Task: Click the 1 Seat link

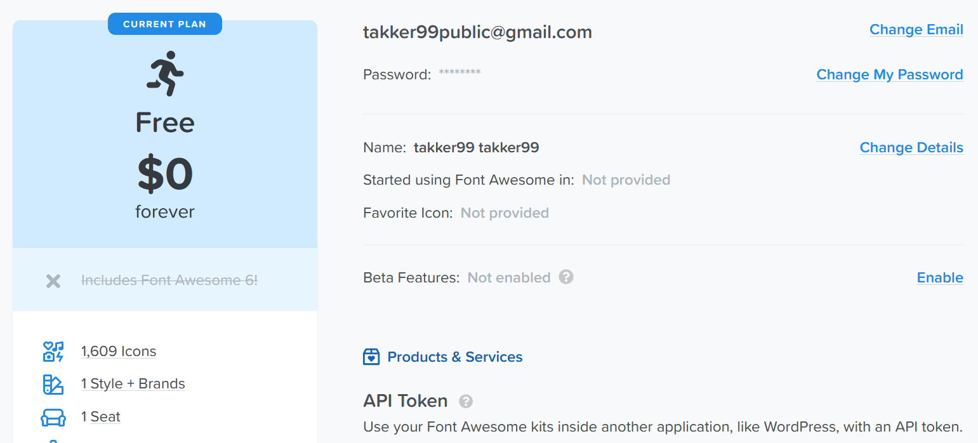Action: 101,417
